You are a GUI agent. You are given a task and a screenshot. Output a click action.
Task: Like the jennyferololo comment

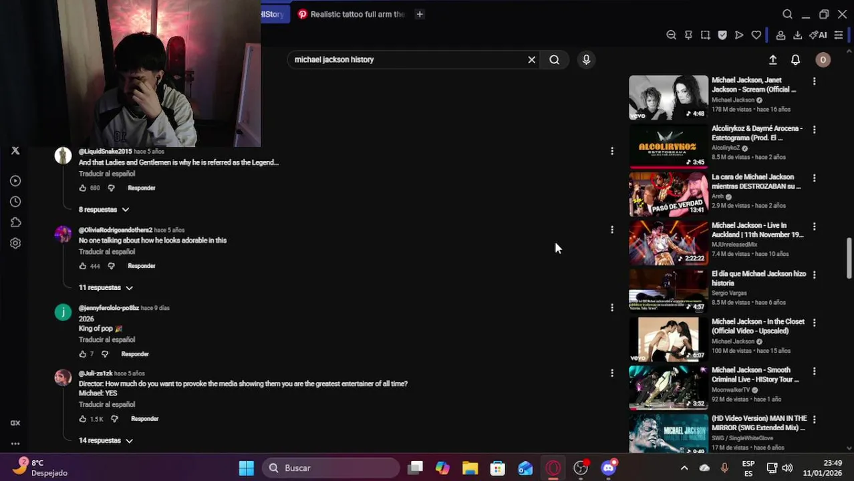83,354
